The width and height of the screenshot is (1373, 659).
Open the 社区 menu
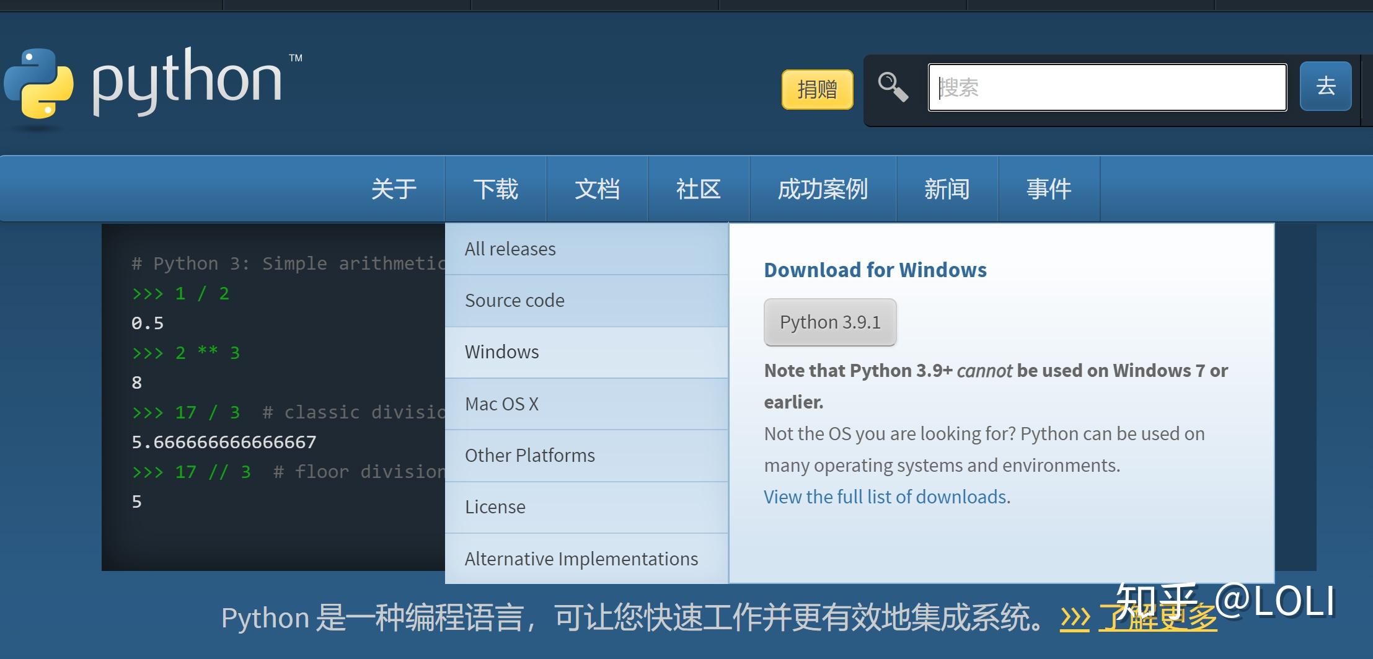(x=699, y=189)
